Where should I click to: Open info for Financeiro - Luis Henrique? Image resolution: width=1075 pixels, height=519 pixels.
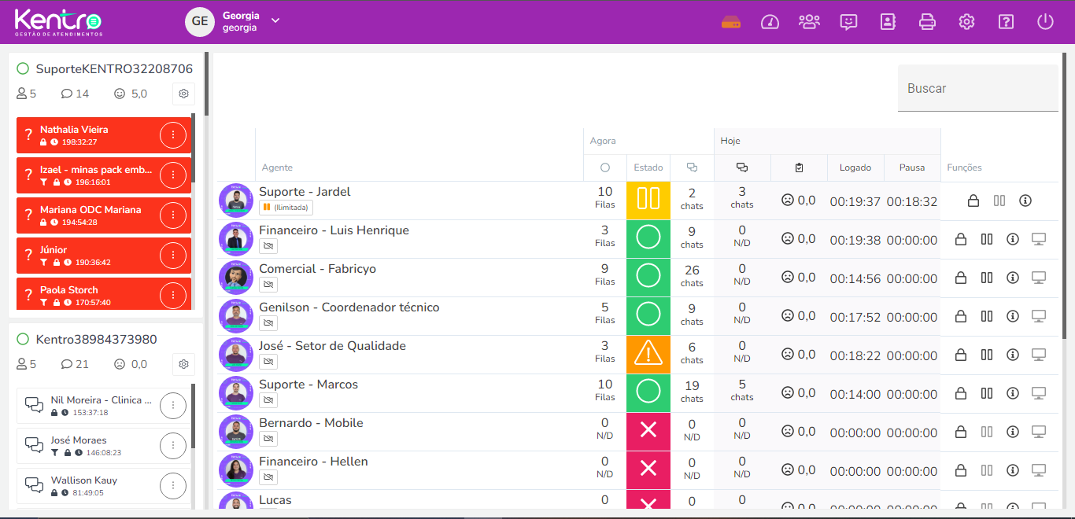pos(1013,239)
